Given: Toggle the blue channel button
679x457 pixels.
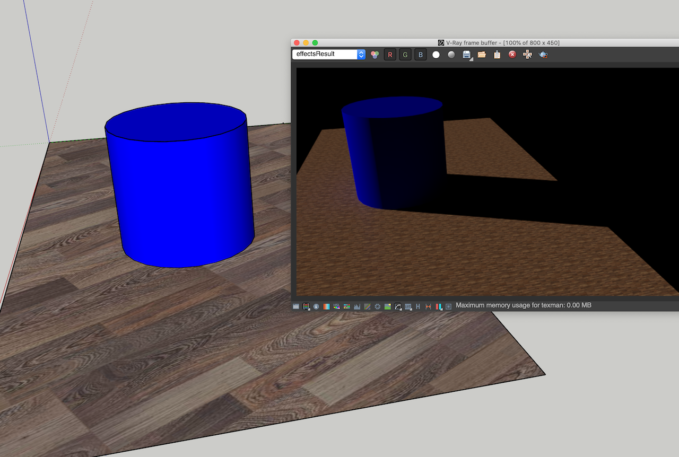Looking at the screenshot, I should [421, 55].
